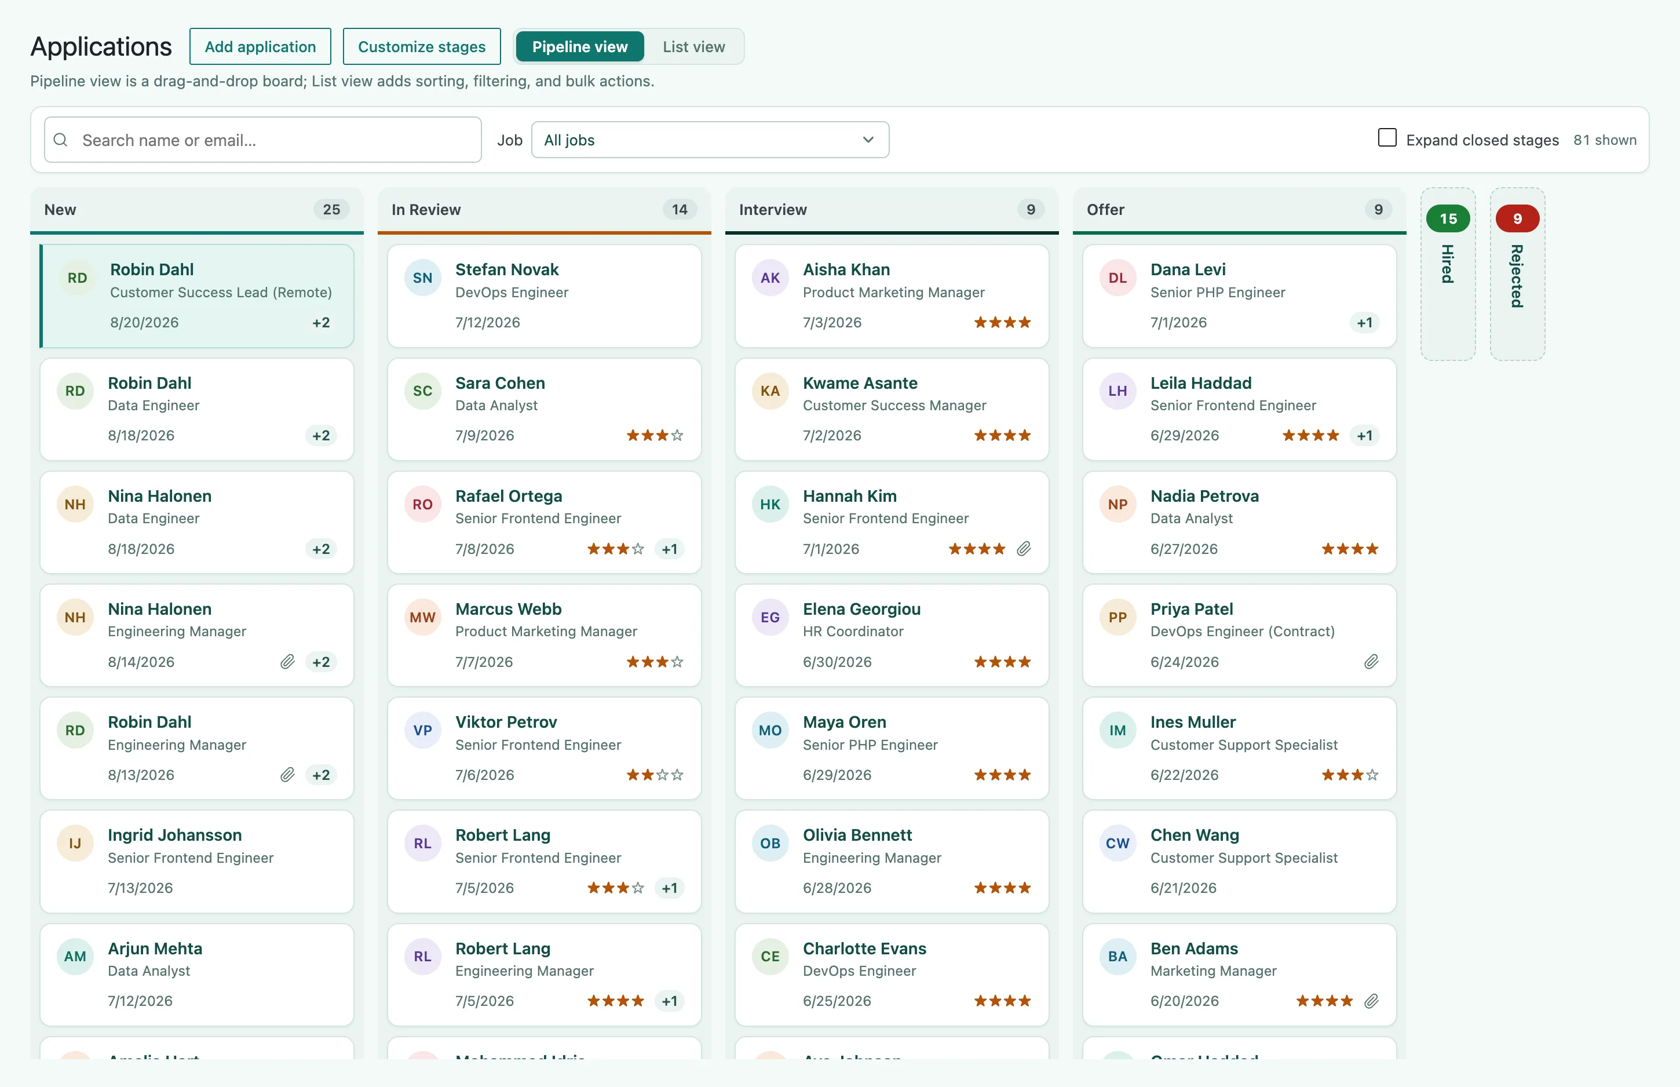Open Leila Haddad's application name
Image resolution: width=1680 pixels, height=1087 pixels.
tap(1201, 382)
